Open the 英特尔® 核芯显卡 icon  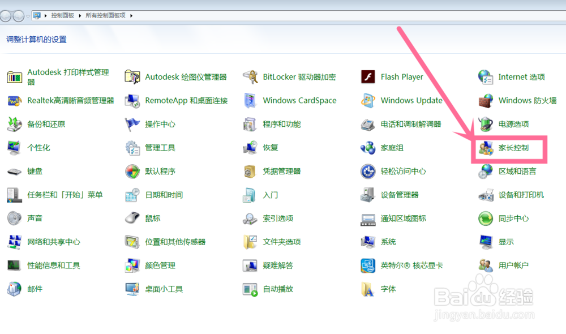pyautogui.click(x=368, y=266)
